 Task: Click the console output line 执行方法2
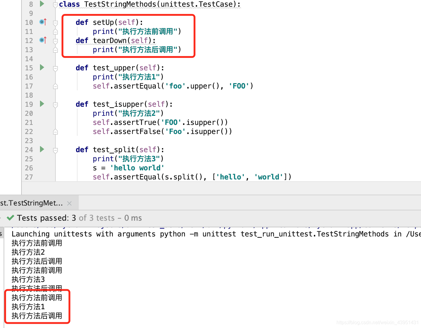(28, 252)
